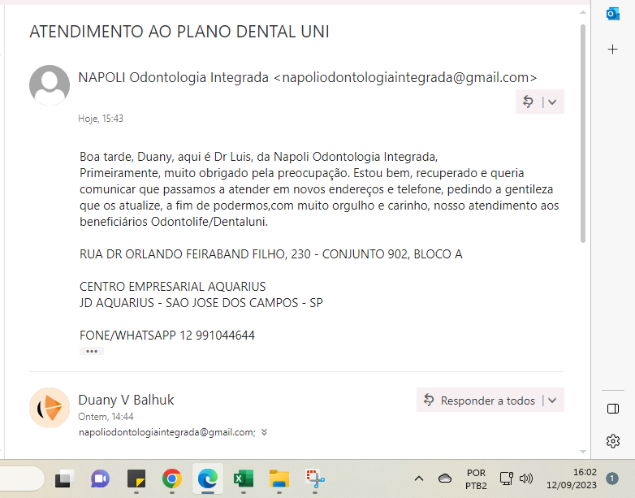Open notification center badge
This screenshot has height=498, width=635.
(612, 479)
